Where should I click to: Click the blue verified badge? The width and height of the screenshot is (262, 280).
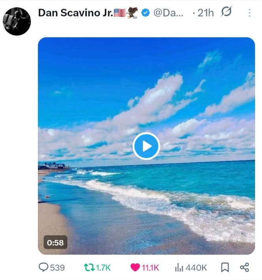pyautogui.click(x=146, y=13)
